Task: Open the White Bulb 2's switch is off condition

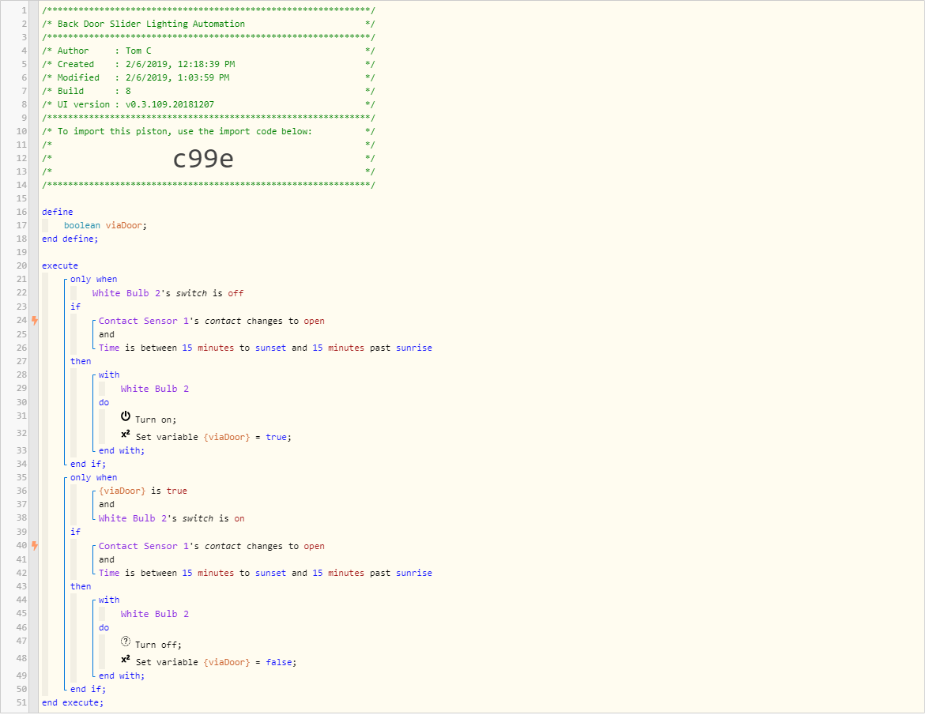Action: coord(168,293)
